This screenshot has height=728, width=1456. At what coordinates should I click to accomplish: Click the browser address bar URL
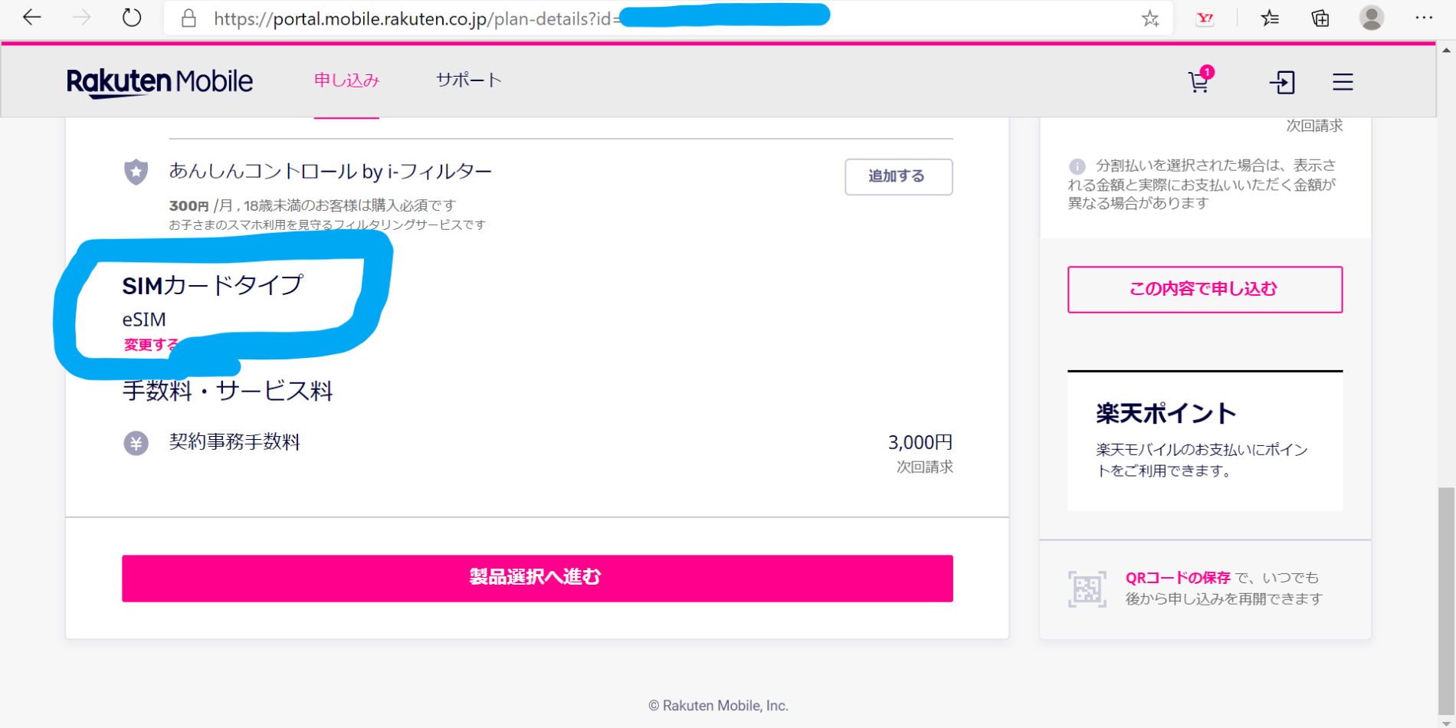click(x=414, y=18)
